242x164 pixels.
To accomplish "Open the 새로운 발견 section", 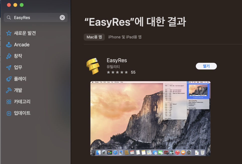I will click(25, 33).
